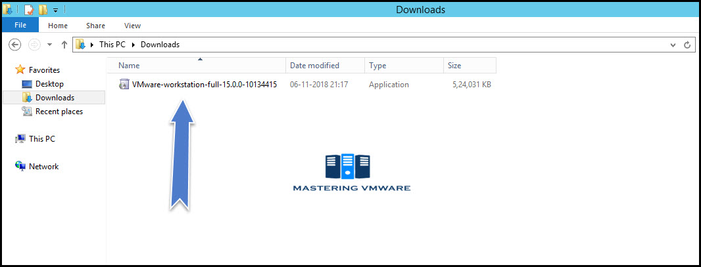Click the VMware installer file icon
The height and width of the screenshot is (267, 701).
pos(124,84)
